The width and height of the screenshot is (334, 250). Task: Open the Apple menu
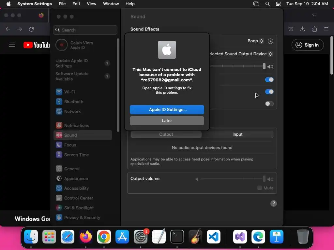8,4
